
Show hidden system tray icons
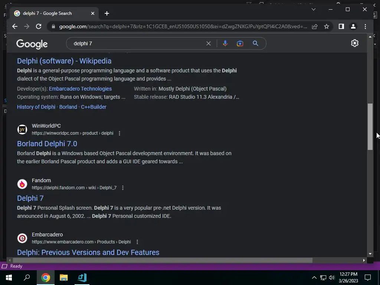tap(314, 278)
